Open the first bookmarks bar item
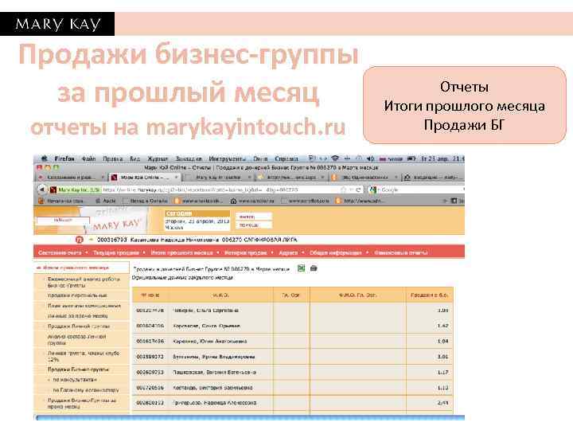 [61, 201]
